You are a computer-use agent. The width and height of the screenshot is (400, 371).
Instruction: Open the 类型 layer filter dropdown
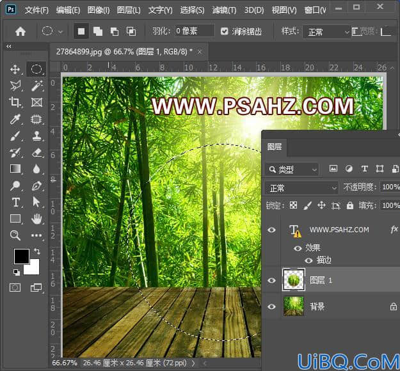click(292, 170)
